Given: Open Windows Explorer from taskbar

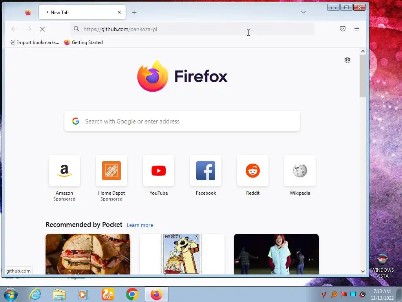Looking at the screenshot, I should pyautogui.click(x=59, y=294).
